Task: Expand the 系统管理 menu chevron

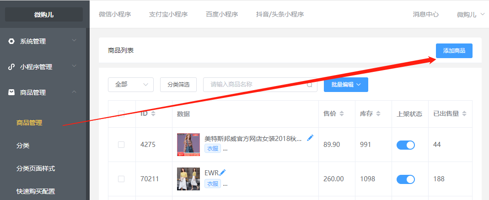Action: 74,41
